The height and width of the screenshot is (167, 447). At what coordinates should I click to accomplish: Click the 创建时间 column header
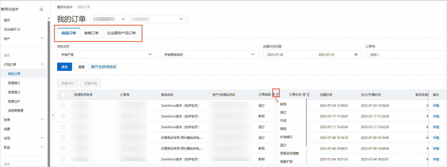click(x=326, y=95)
